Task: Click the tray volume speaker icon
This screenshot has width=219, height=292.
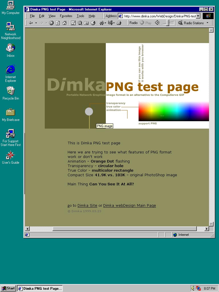Action: point(193,289)
